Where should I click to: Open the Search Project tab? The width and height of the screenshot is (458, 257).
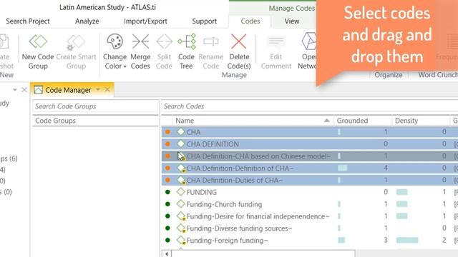[x=28, y=21]
